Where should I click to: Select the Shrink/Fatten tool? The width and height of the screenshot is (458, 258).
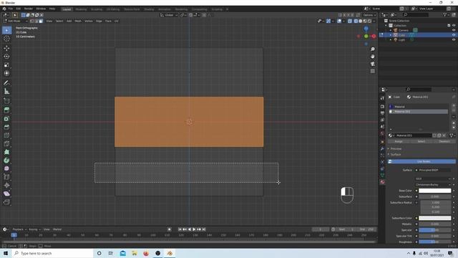point(6,185)
